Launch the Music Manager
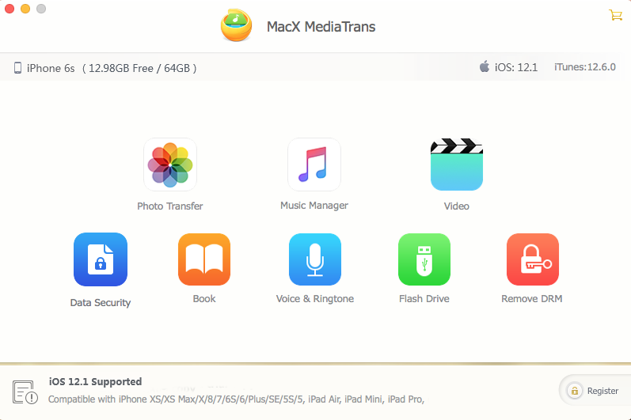This screenshot has height=420, width=631. pos(314,165)
